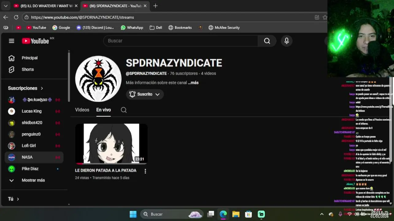Screen dimensions: 394x221
Task: Open Shorts in the sidebar
Action: 28,69
